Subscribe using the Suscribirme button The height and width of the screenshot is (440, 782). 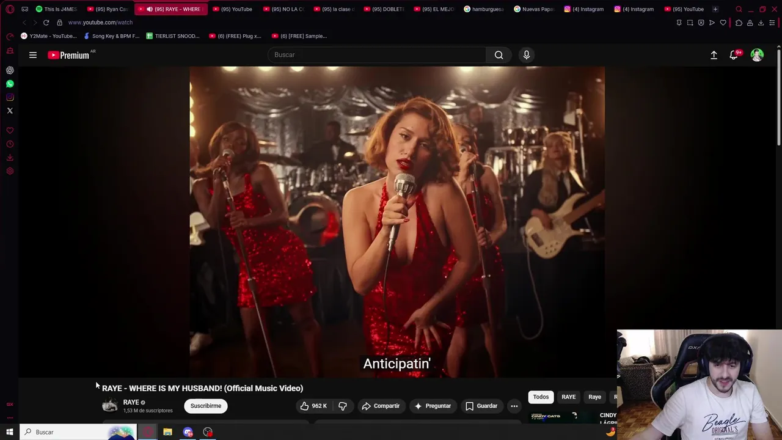[206, 406]
